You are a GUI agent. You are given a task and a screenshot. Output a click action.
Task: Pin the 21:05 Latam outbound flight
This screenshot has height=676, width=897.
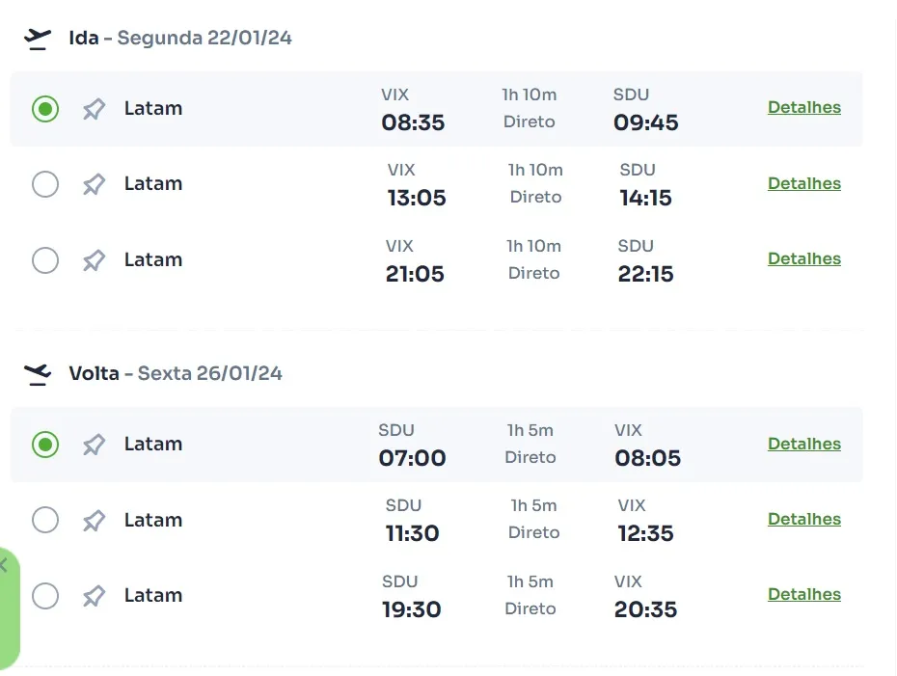point(94,260)
